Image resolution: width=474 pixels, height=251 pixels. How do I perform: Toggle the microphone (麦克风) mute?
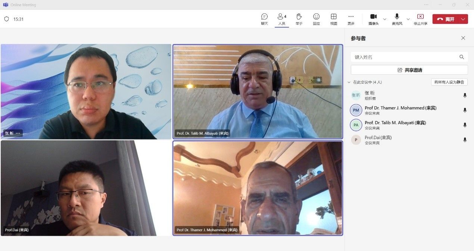pyautogui.click(x=397, y=17)
